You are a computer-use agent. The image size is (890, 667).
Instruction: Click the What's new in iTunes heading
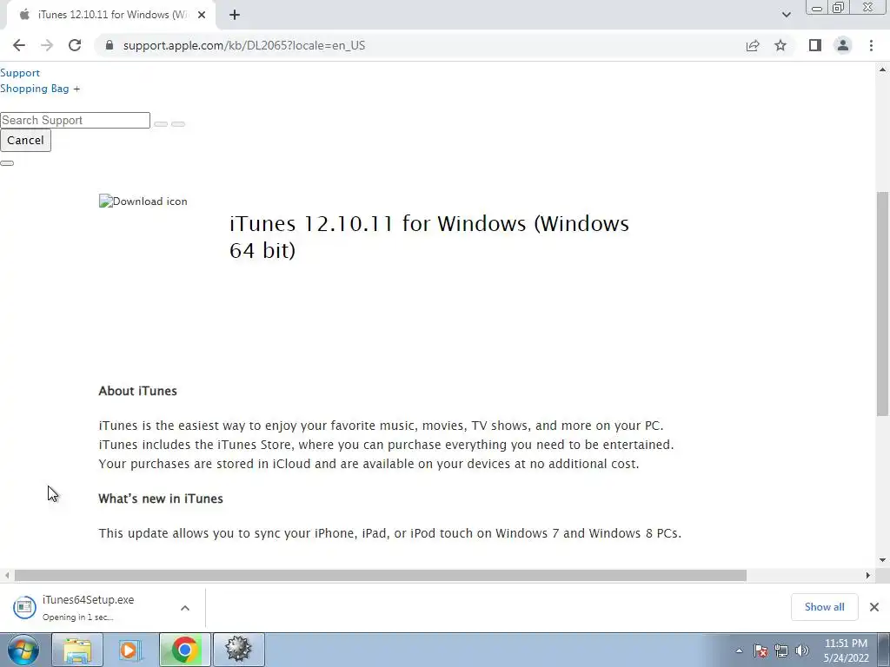[161, 499]
